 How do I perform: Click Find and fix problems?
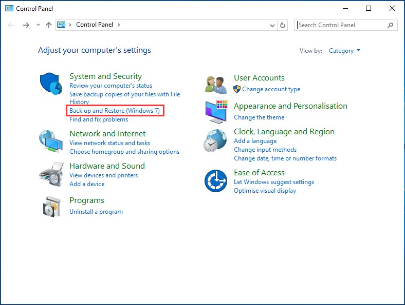pos(99,119)
